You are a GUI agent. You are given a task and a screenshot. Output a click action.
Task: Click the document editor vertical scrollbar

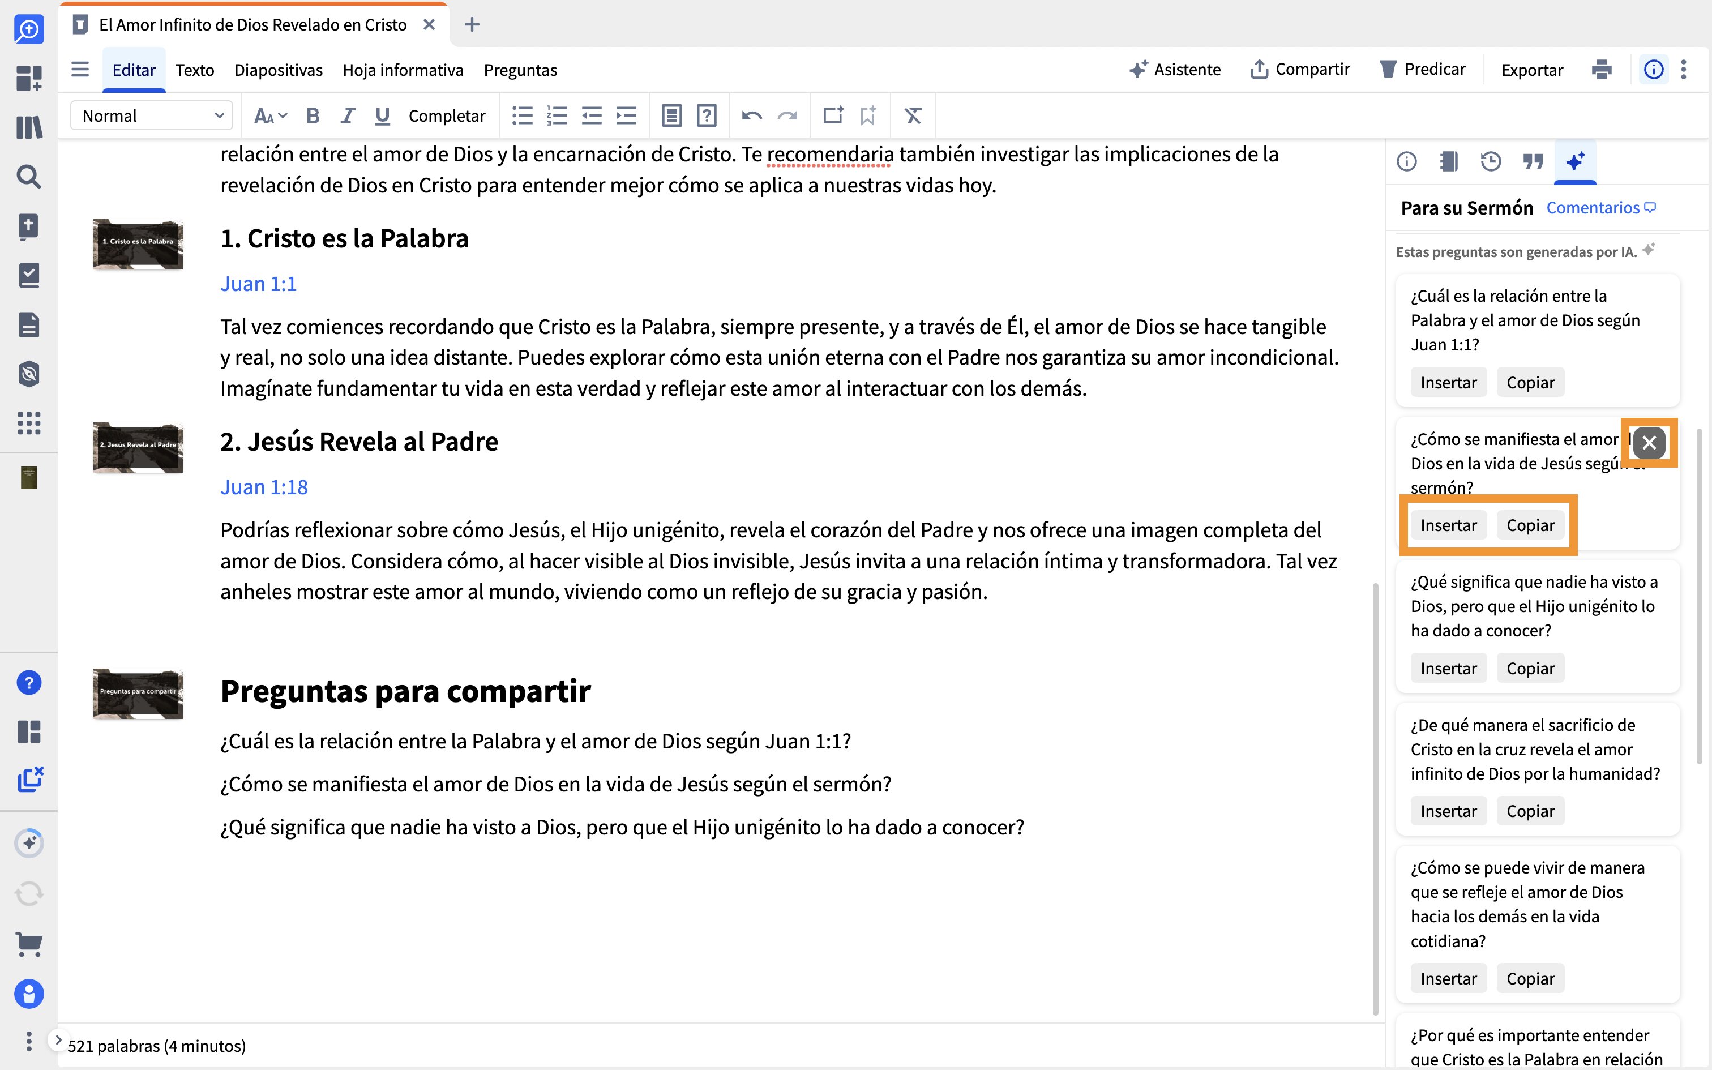(x=1375, y=799)
